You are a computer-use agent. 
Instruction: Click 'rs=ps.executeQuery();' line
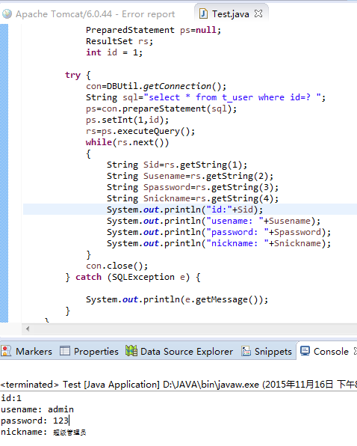tap(140, 131)
